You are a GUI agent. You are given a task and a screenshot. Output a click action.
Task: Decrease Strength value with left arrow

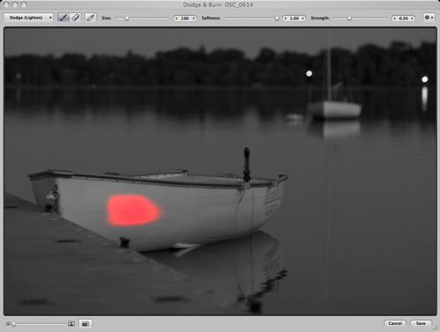pos(394,18)
